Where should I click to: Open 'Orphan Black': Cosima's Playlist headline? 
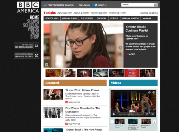137,29
